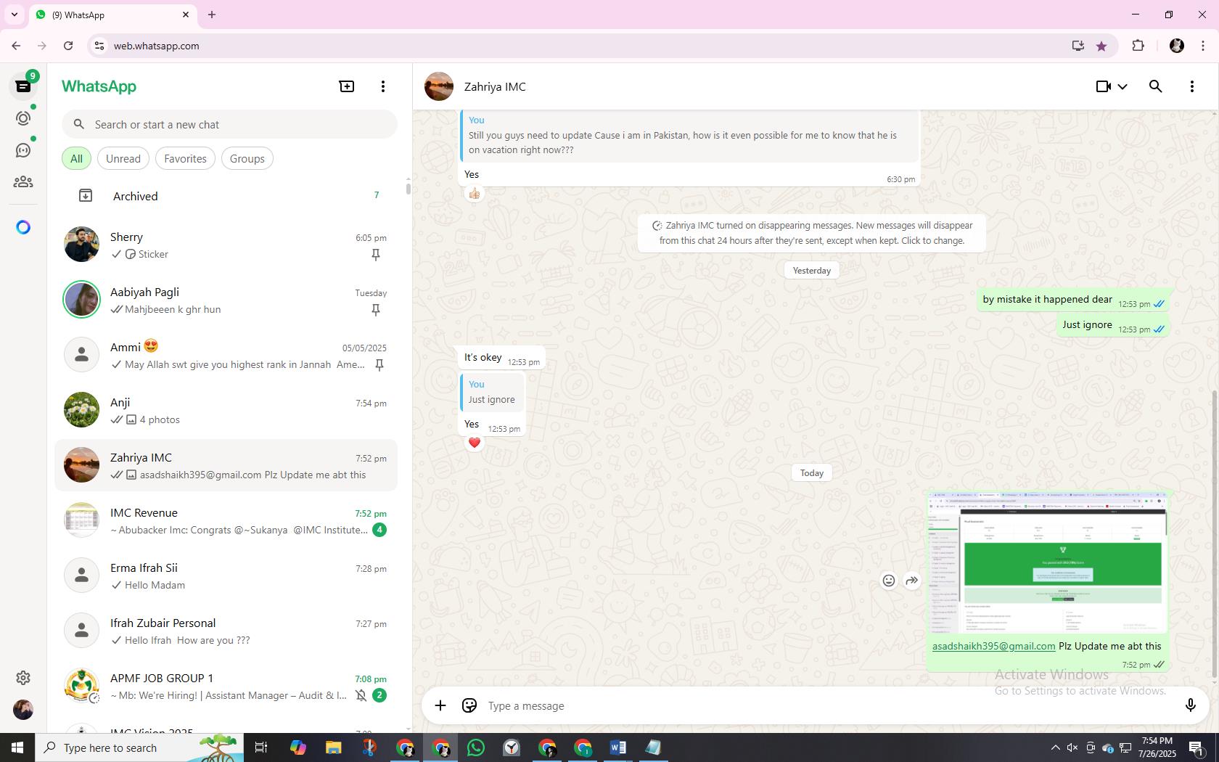Open the Communities icon
Image resolution: width=1219 pixels, height=762 pixels.
click(x=23, y=182)
